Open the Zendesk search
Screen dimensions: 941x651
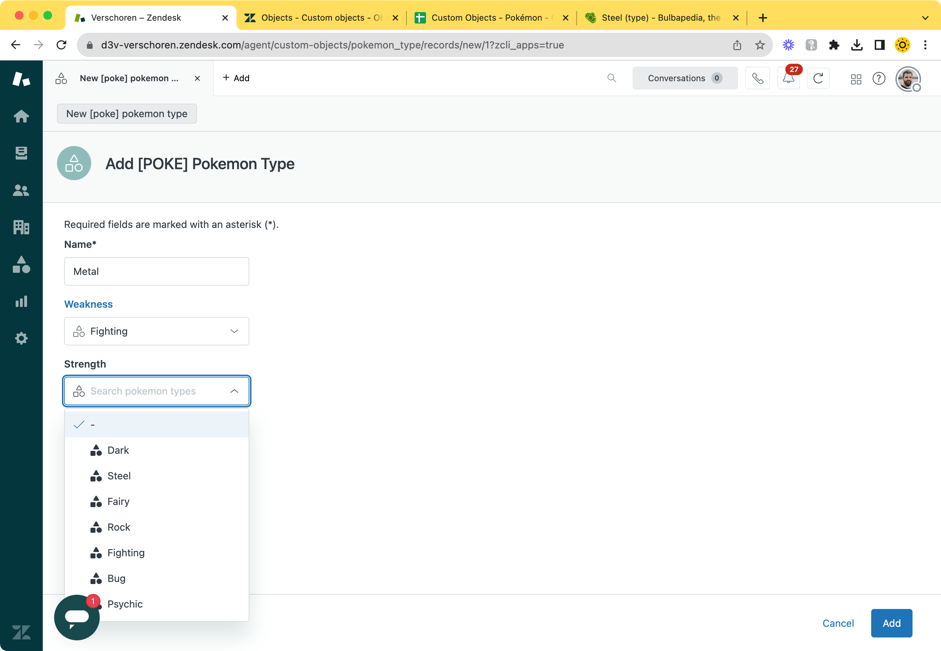(612, 78)
